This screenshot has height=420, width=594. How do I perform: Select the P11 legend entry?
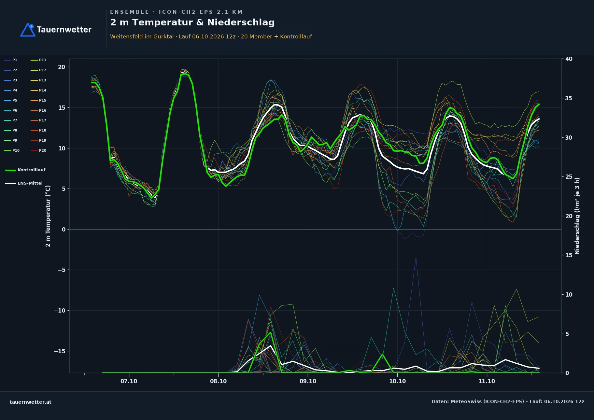coord(38,60)
